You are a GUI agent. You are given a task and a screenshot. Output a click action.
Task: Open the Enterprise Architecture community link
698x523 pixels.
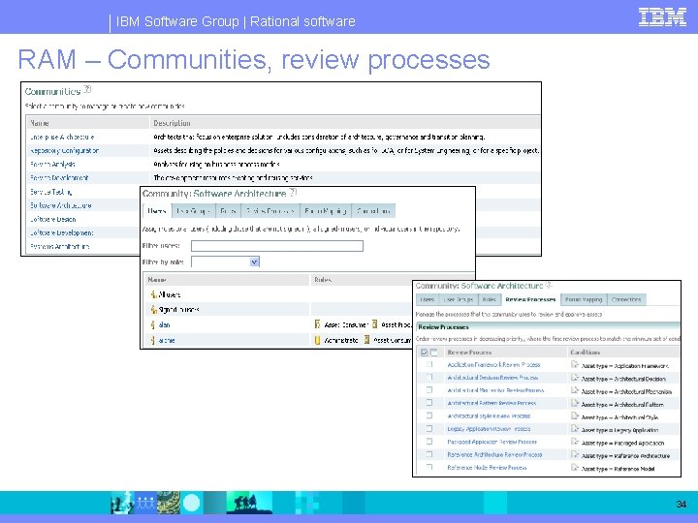tap(62, 137)
